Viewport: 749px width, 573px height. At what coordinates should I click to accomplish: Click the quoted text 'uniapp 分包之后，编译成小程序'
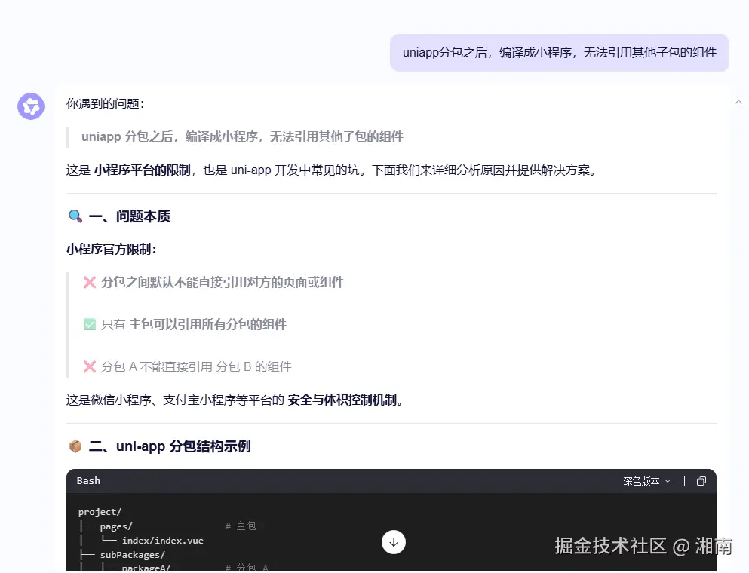[x=170, y=137]
